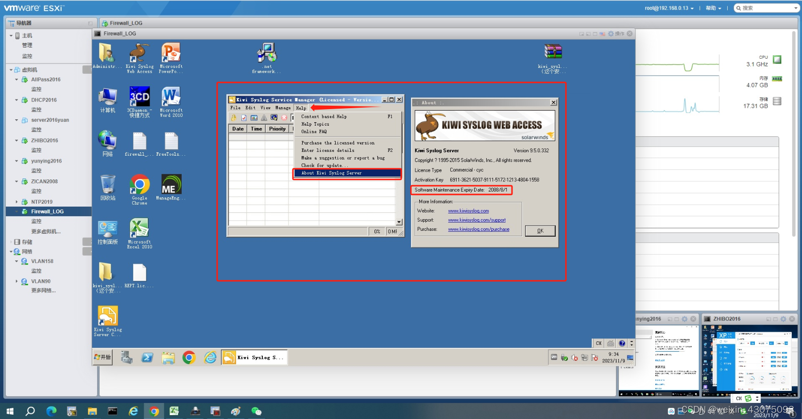Collapse the 主机 host tree section
This screenshot has height=419, width=802.
click(x=11, y=35)
